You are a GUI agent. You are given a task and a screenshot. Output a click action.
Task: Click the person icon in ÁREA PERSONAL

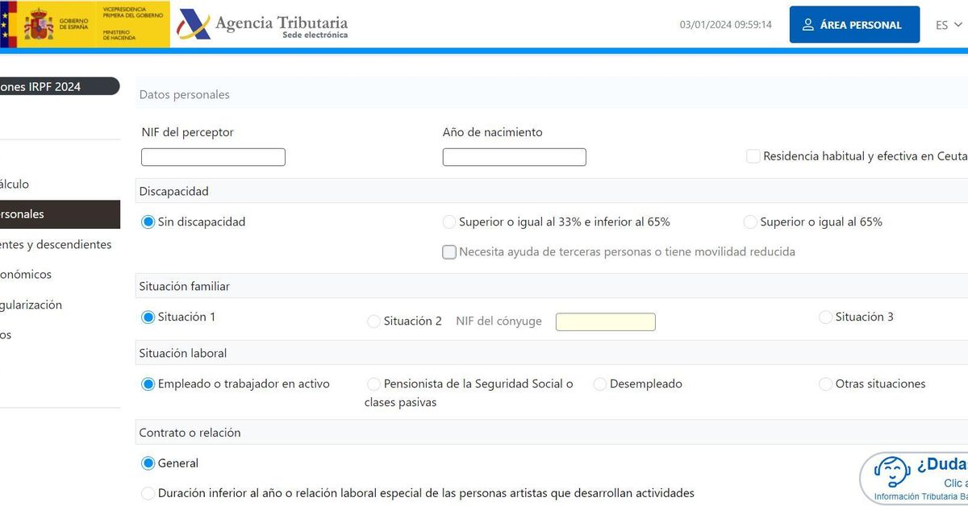coord(807,24)
